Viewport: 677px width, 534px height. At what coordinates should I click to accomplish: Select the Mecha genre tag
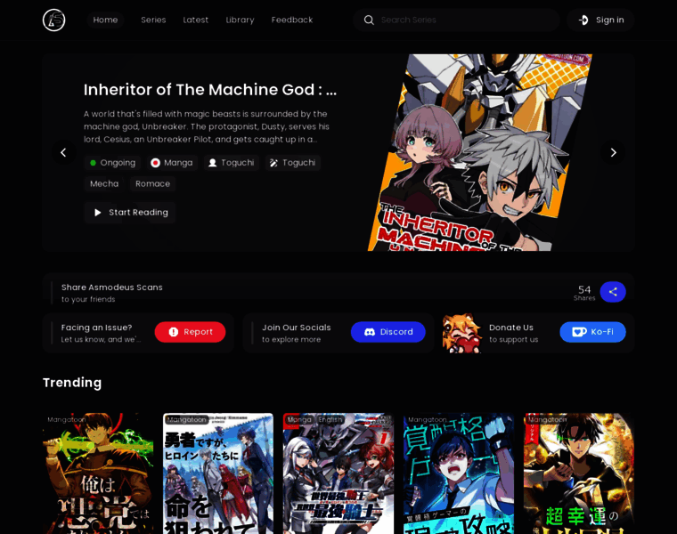click(x=104, y=183)
